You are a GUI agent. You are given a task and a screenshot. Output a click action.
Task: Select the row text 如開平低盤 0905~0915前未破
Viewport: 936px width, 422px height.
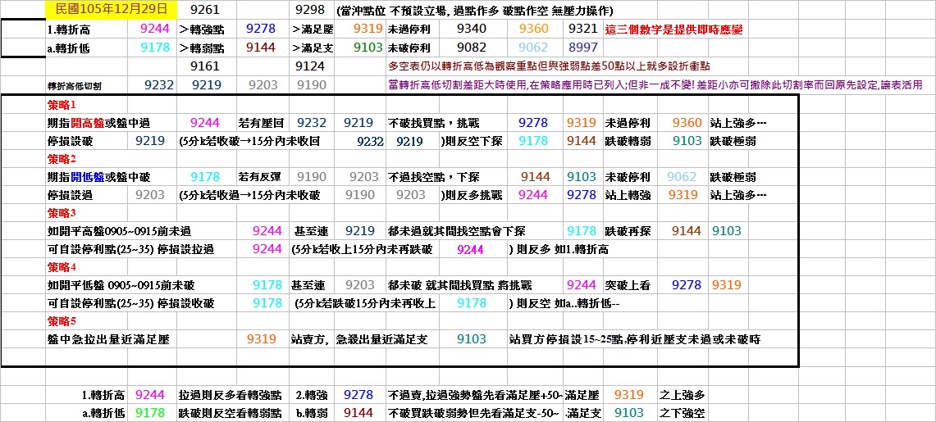(121, 285)
